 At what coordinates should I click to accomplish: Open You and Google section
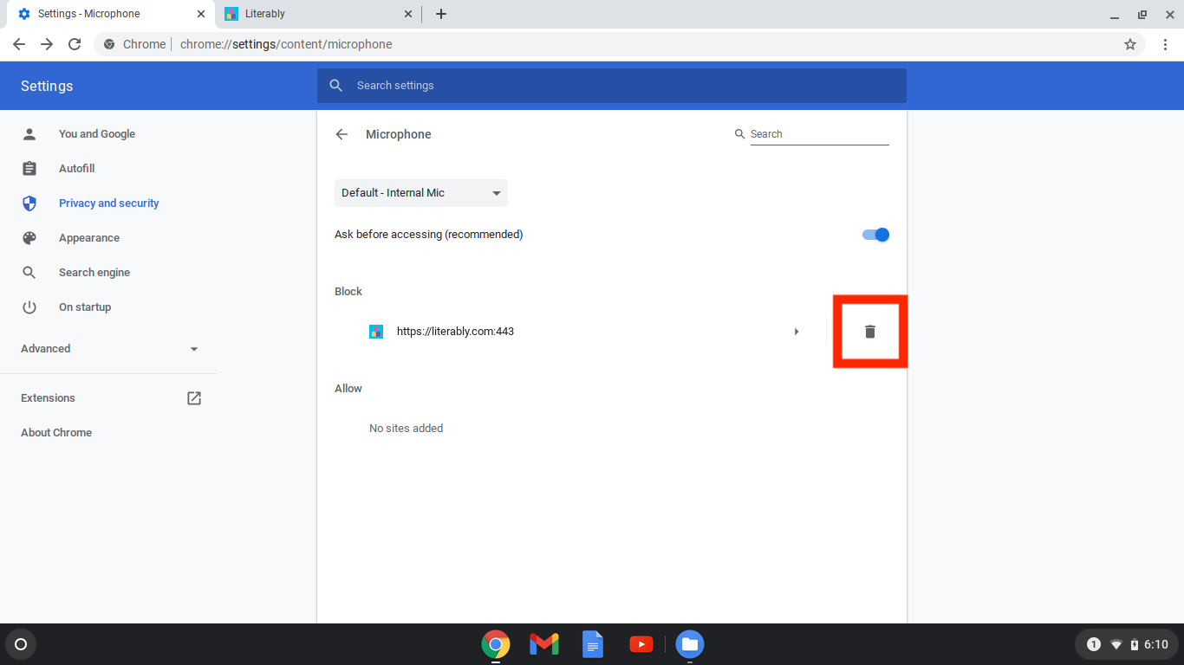pyautogui.click(x=97, y=134)
